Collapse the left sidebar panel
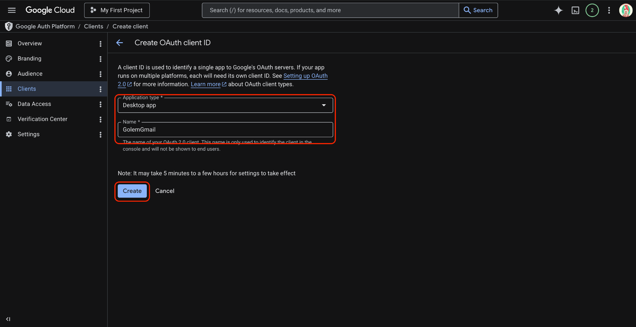The image size is (636, 327). pyautogui.click(x=8, y=319)
